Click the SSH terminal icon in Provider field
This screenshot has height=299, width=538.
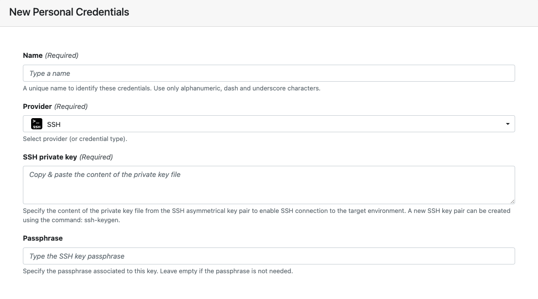click(x=36, y=124)
